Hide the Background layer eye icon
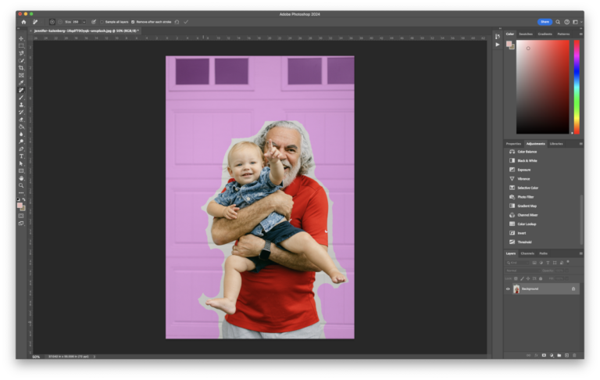 point(508,289)
